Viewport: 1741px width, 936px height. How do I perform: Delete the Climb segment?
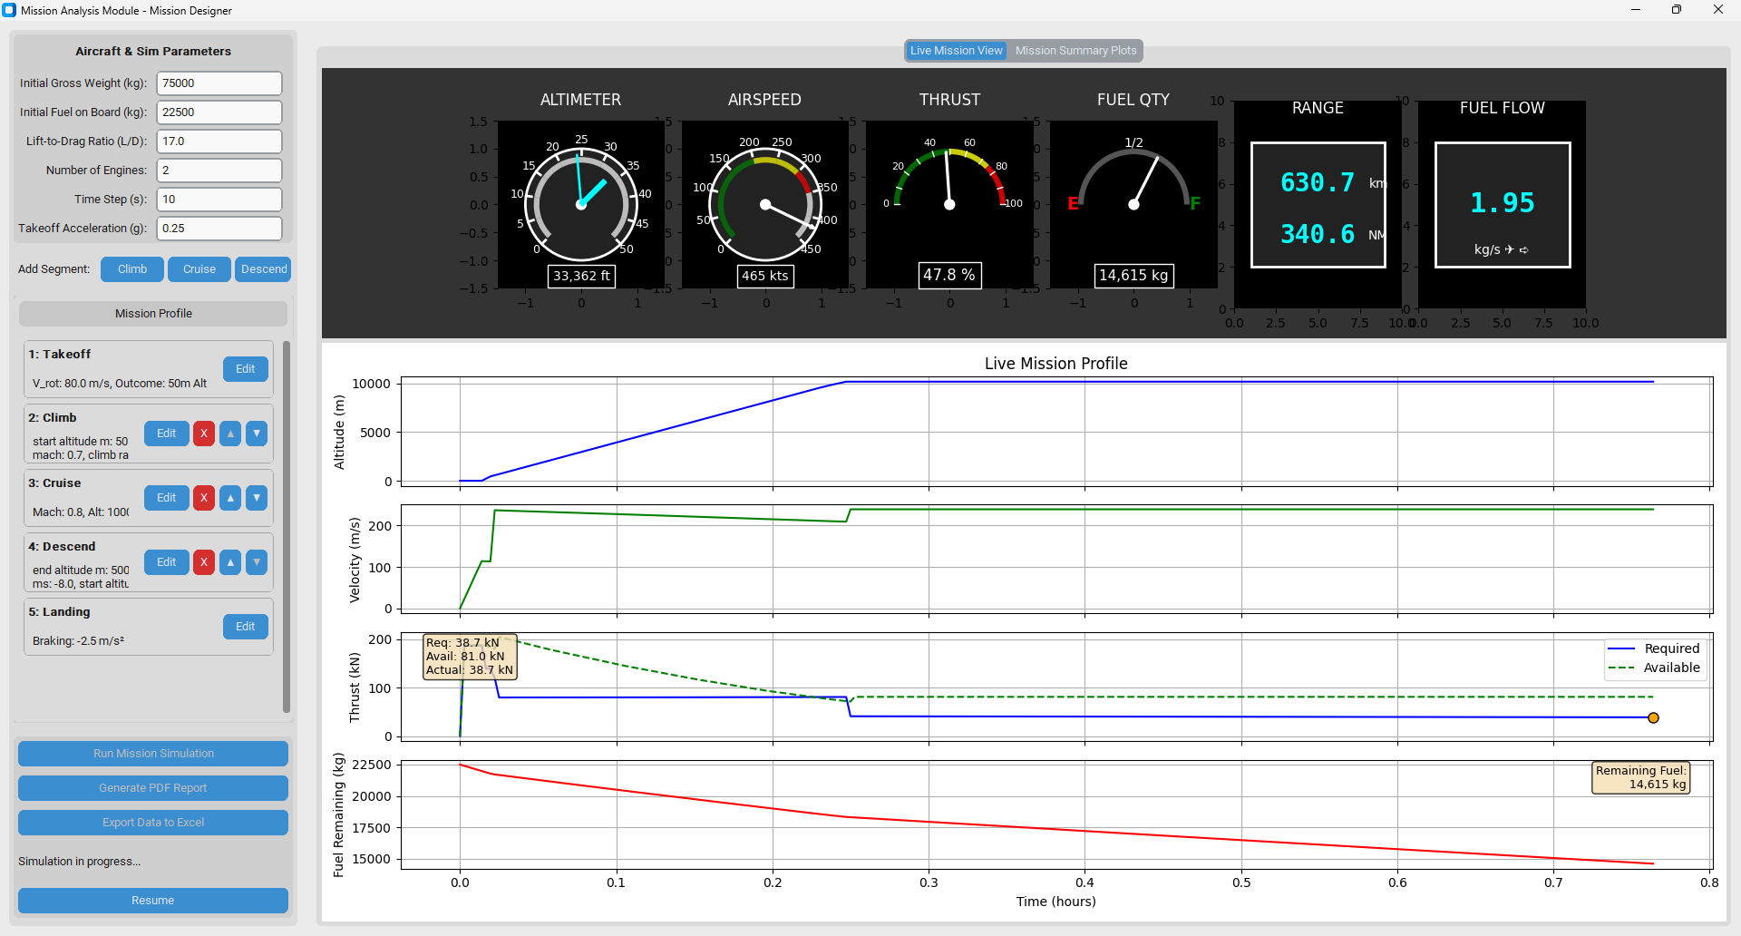(203, 434)
